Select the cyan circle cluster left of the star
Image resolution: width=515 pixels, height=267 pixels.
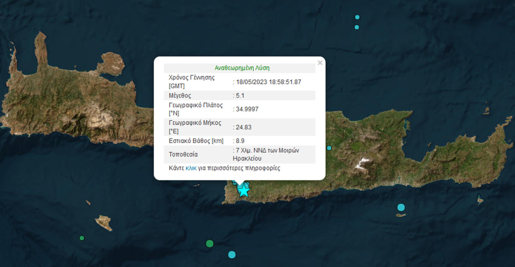pyautogui.click(x=235, y=183)
